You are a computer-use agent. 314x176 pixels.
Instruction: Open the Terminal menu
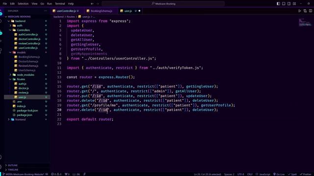[x=60, y=3]
